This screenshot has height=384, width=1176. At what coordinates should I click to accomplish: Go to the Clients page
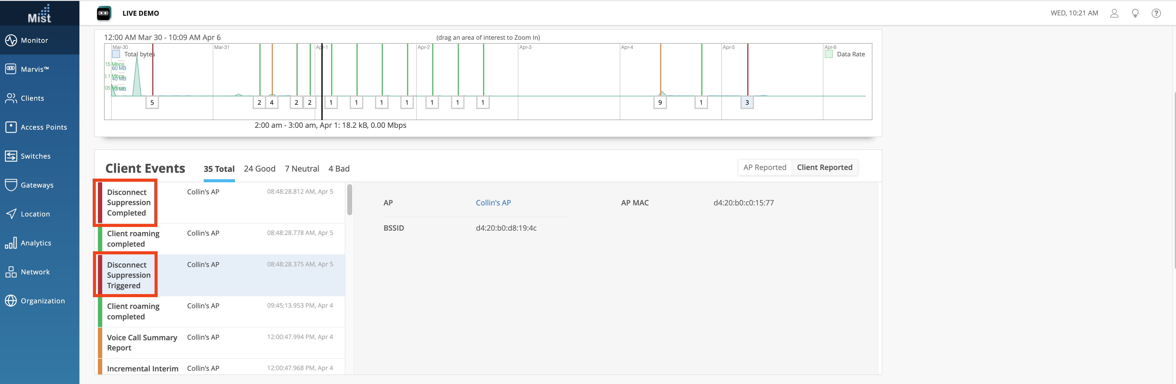[x=32, y=98]
